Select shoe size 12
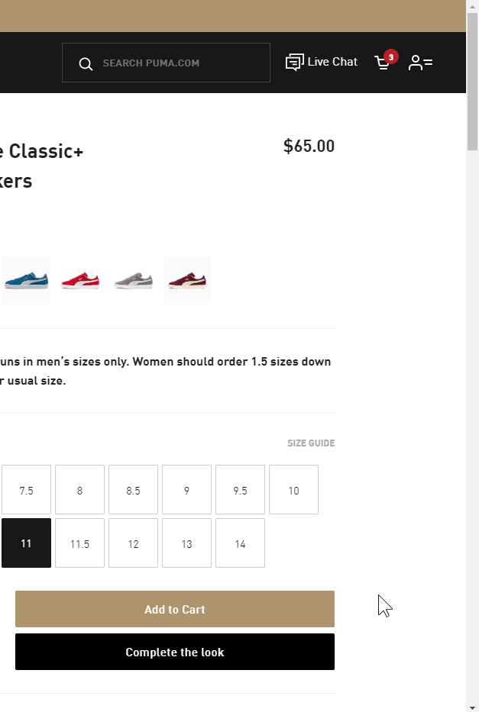Screen dimensions: 479x712 (x=133, y=543)
